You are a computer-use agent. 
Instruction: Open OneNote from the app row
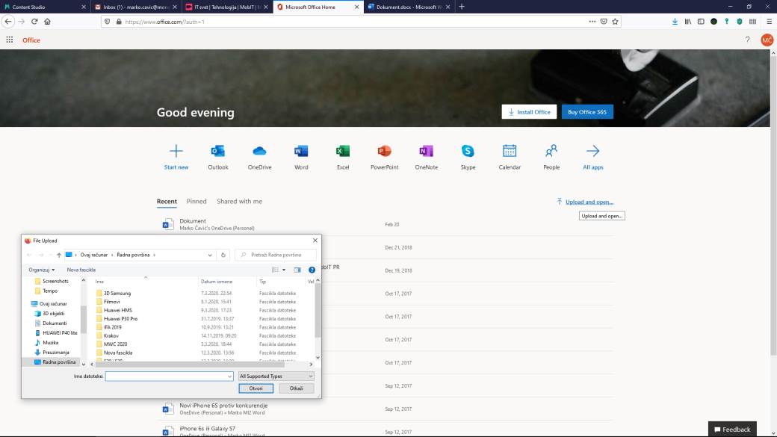pyautogui.click(x=426, y=152)
